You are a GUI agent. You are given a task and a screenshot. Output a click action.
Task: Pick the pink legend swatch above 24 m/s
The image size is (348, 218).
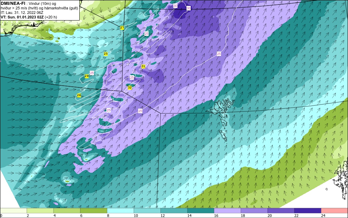[335, 211]
